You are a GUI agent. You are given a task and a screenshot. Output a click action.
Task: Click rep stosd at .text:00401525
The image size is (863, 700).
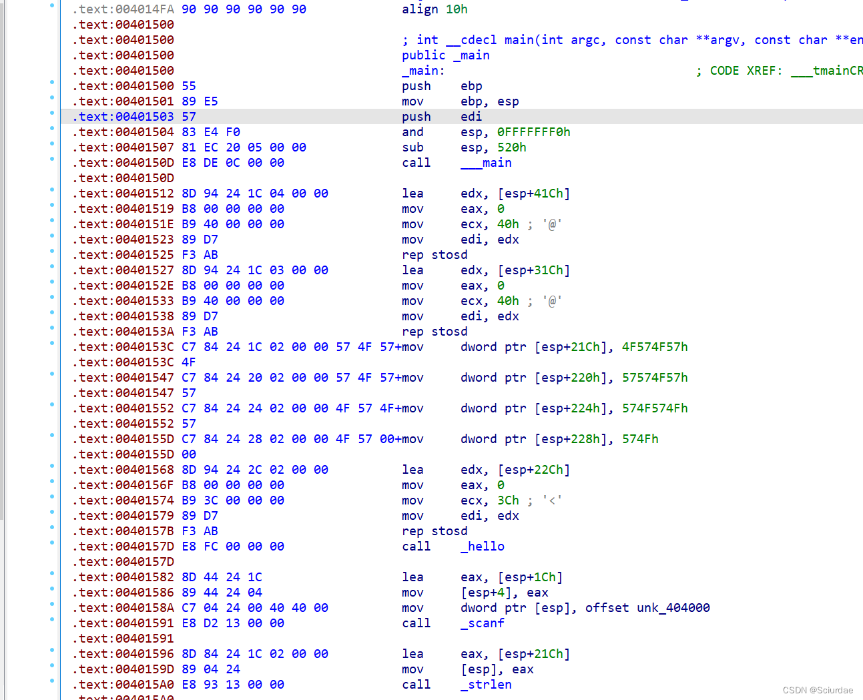435,255
